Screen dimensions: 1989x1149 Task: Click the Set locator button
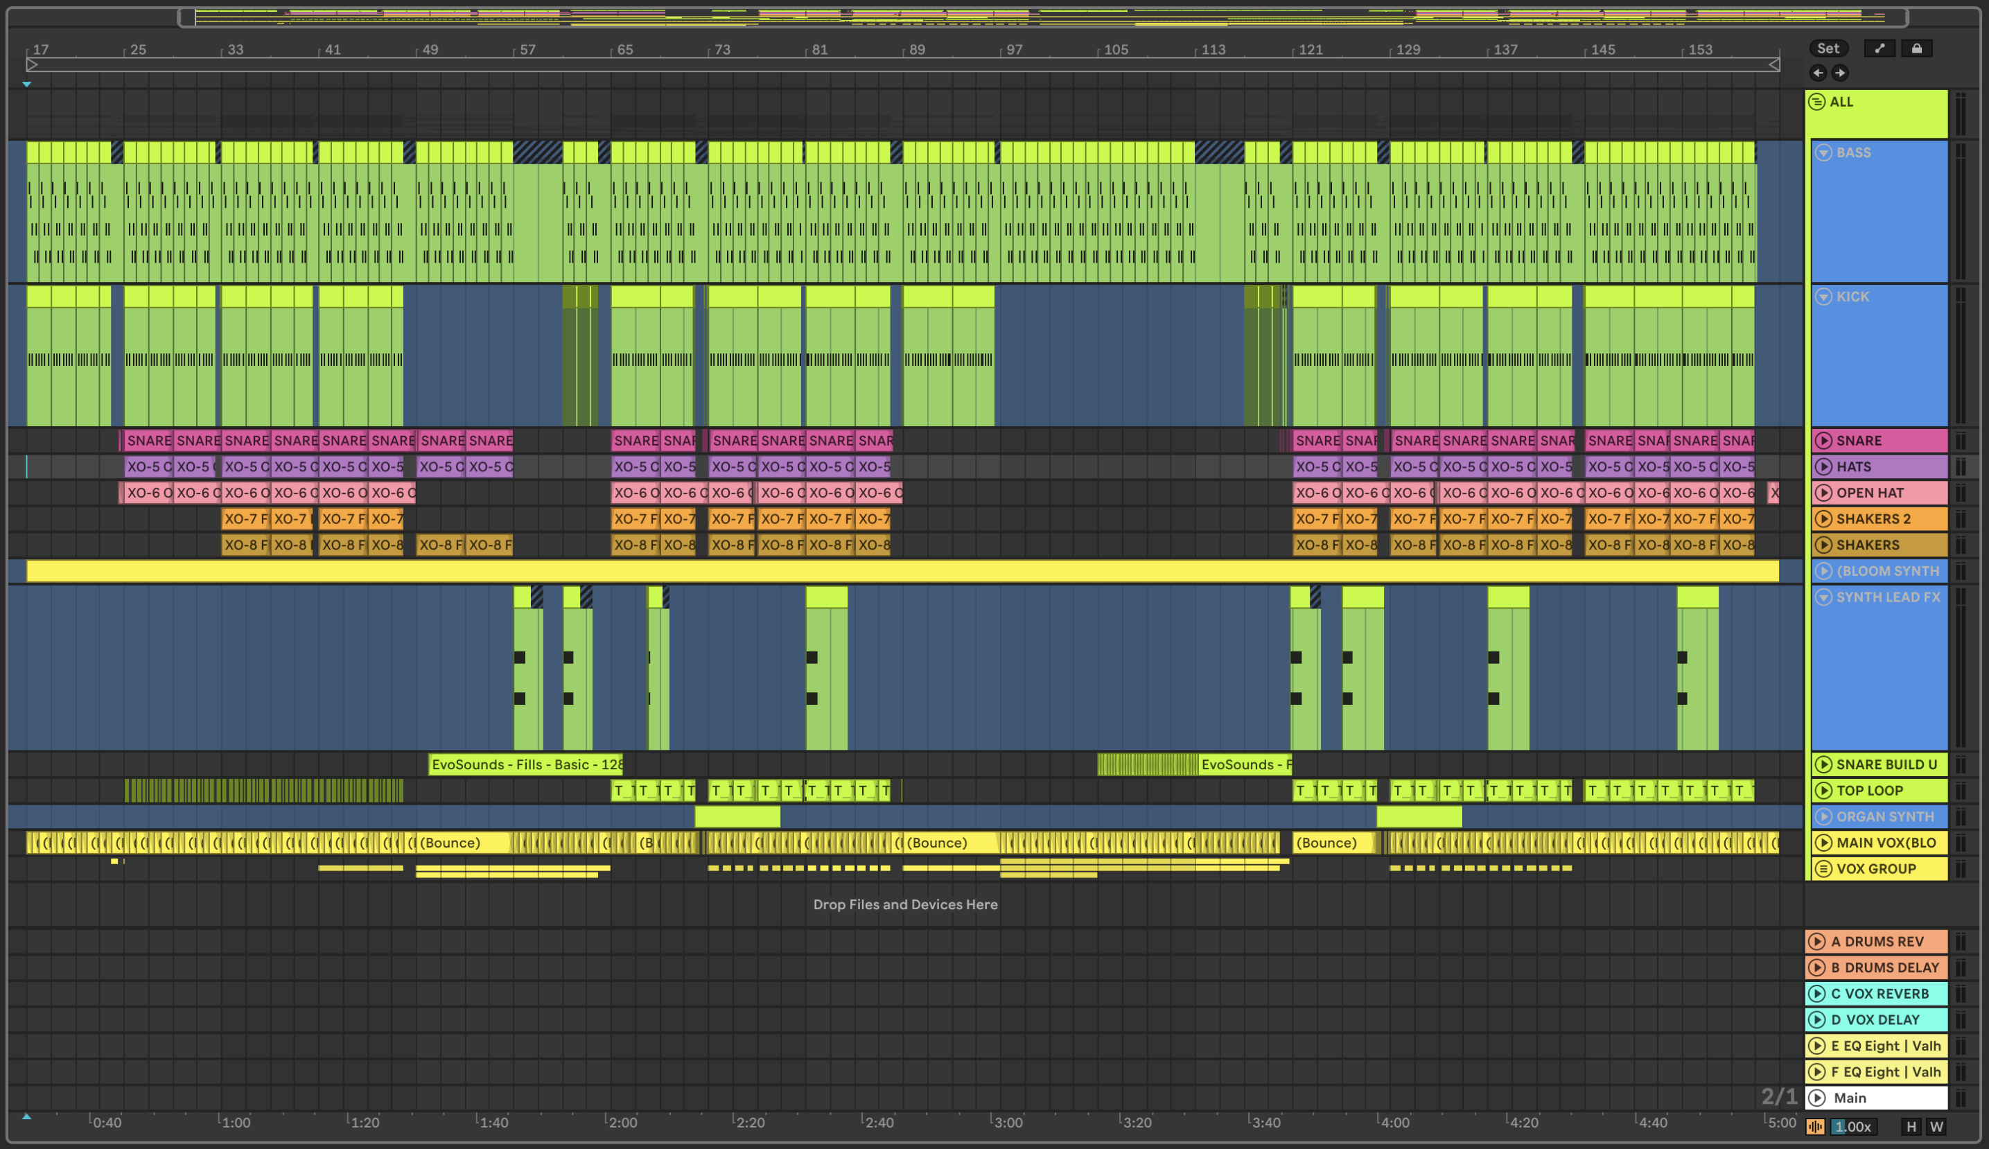click(x=1828, y=48)
